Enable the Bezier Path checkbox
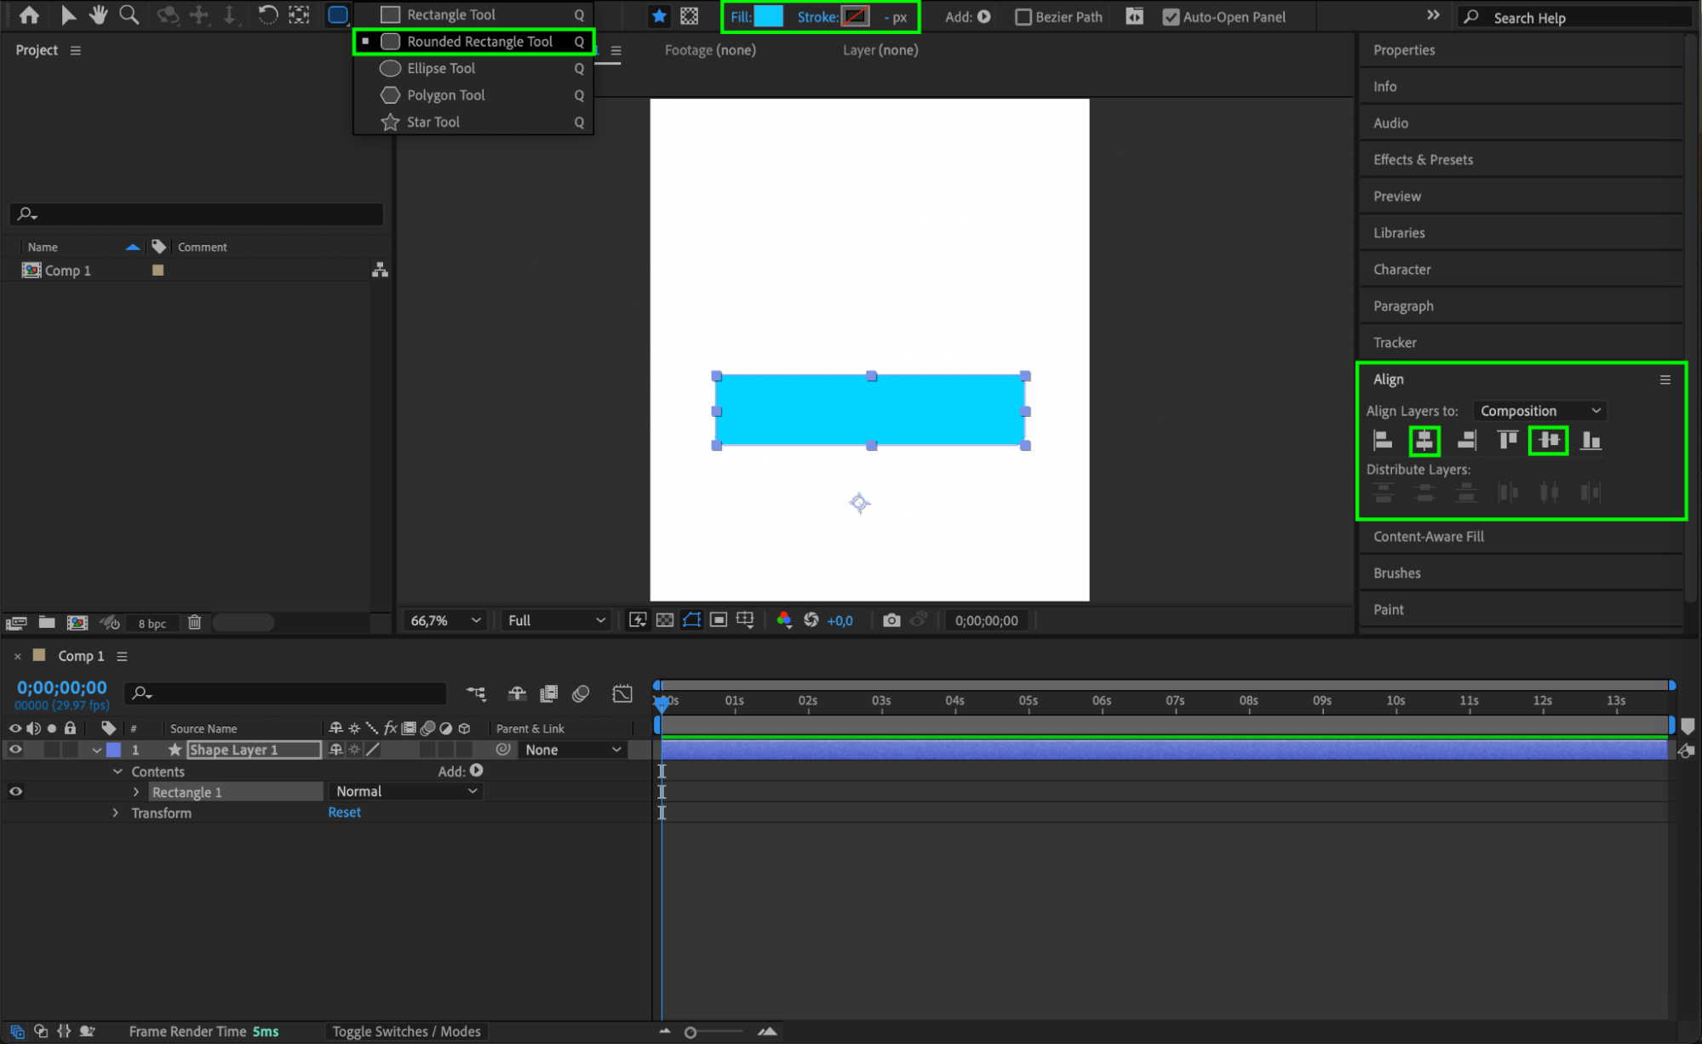1702x1044 pixels. click(1023, 17)
